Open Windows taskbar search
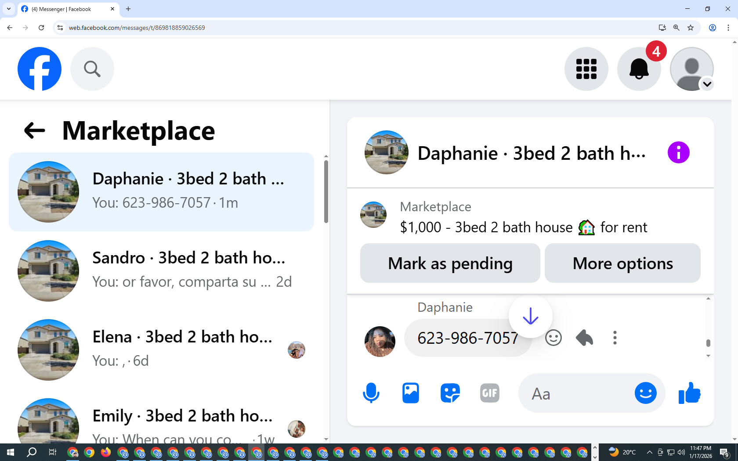The image size is (738, 461). coord(32,452)
